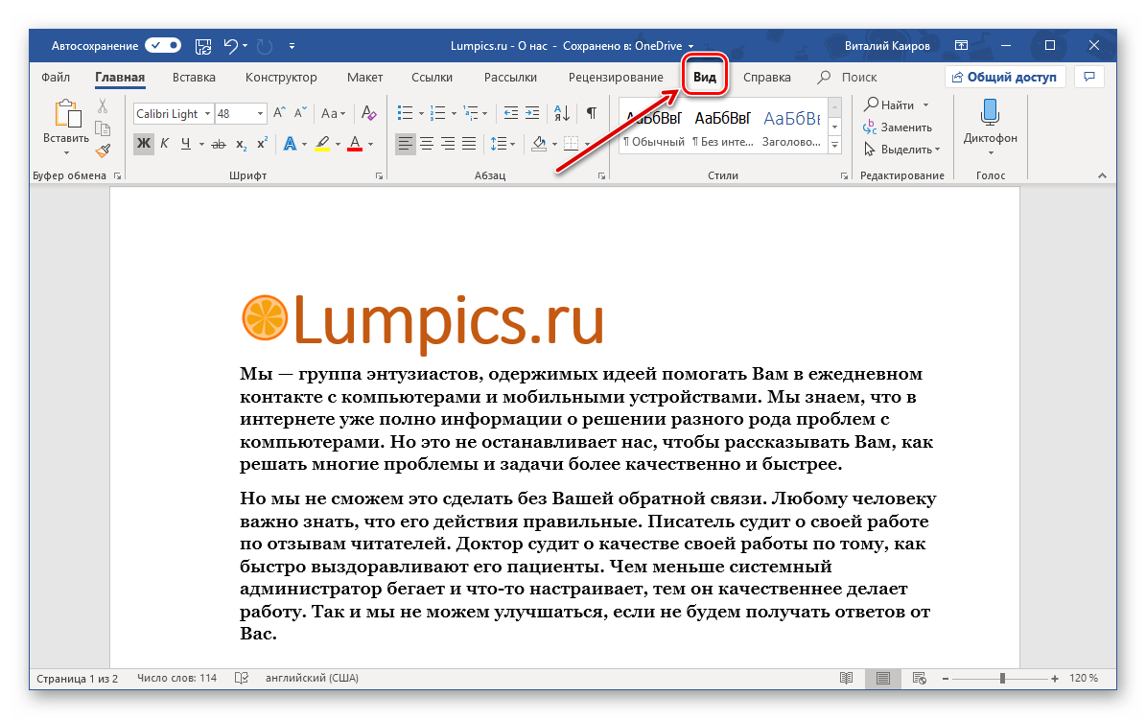Open ribbon display options icon
The height and width of the screenshot is (719, 1146).
pos(961,45)
